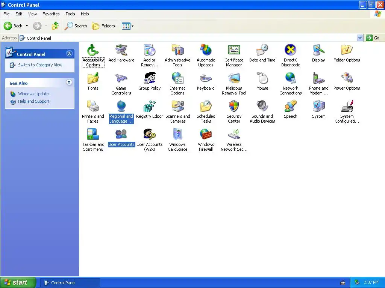The height and width of the screenshot is (288, 385).
Task: Open the User Accounts icon
Action: (121, 135)
